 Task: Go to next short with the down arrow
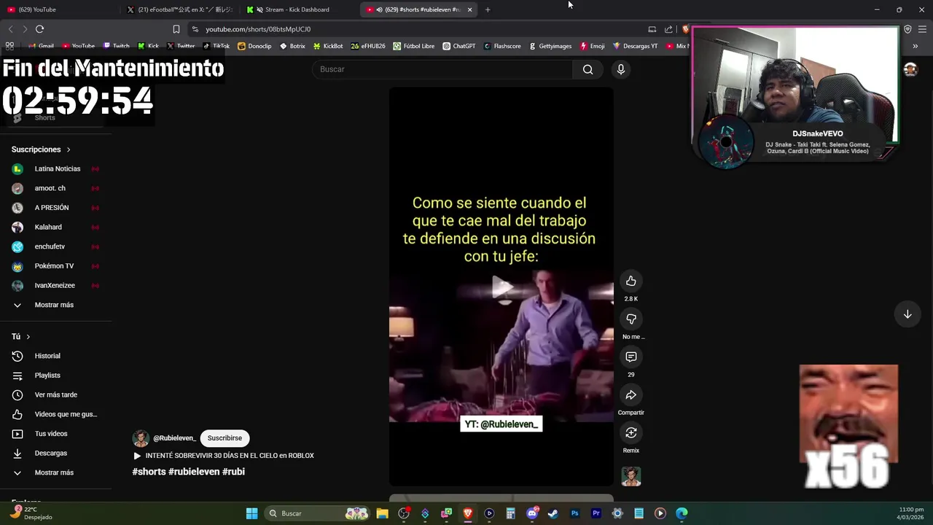[x=907, y=314]
